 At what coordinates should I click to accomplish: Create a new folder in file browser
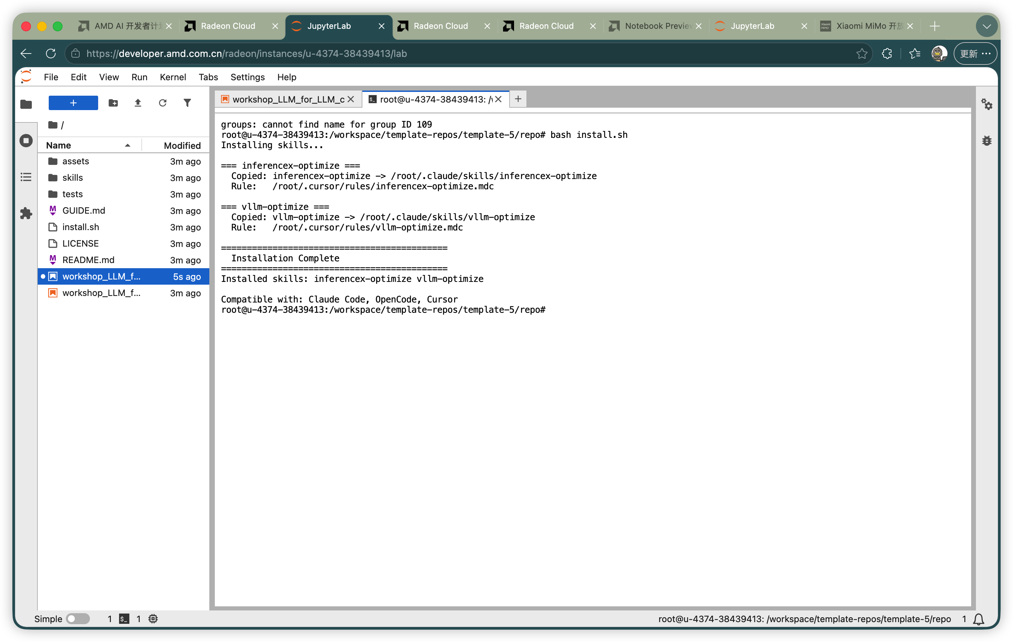113,103
